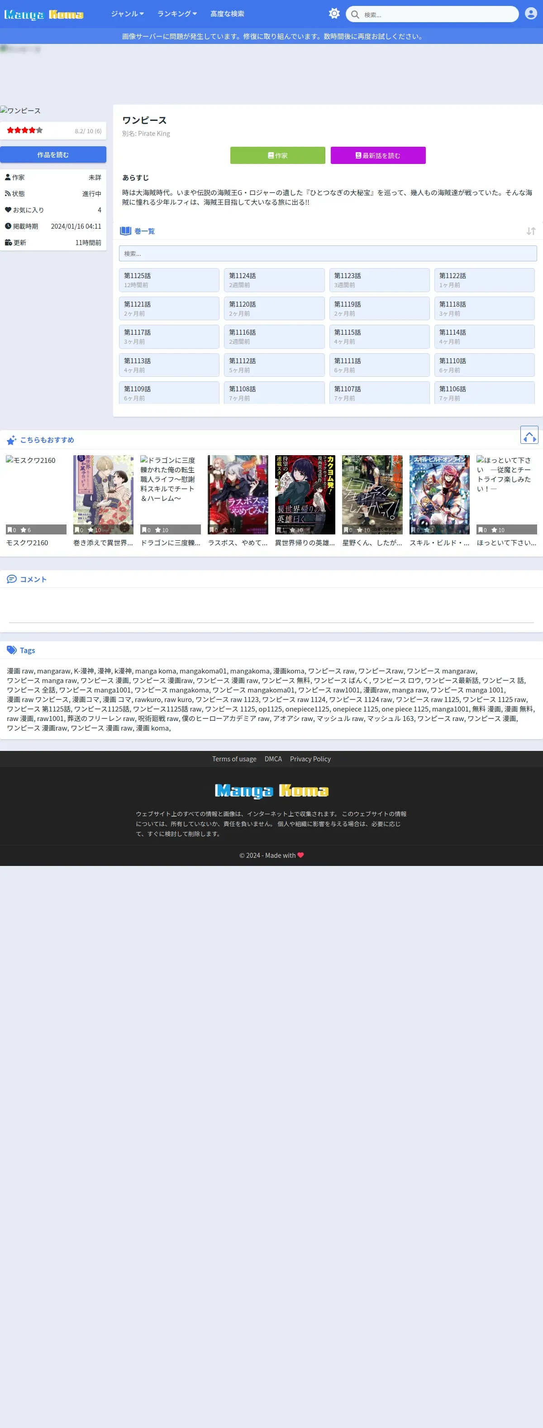Click the Manga Koma logo in footer

click(x=271, y=790)
